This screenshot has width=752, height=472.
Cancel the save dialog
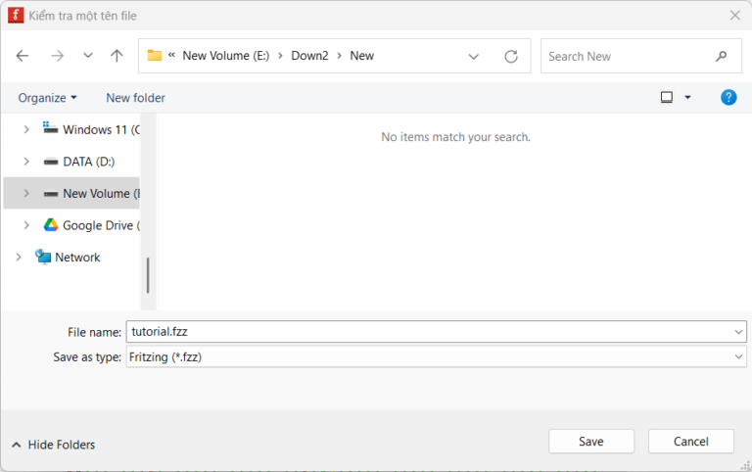tap(691, 442)
